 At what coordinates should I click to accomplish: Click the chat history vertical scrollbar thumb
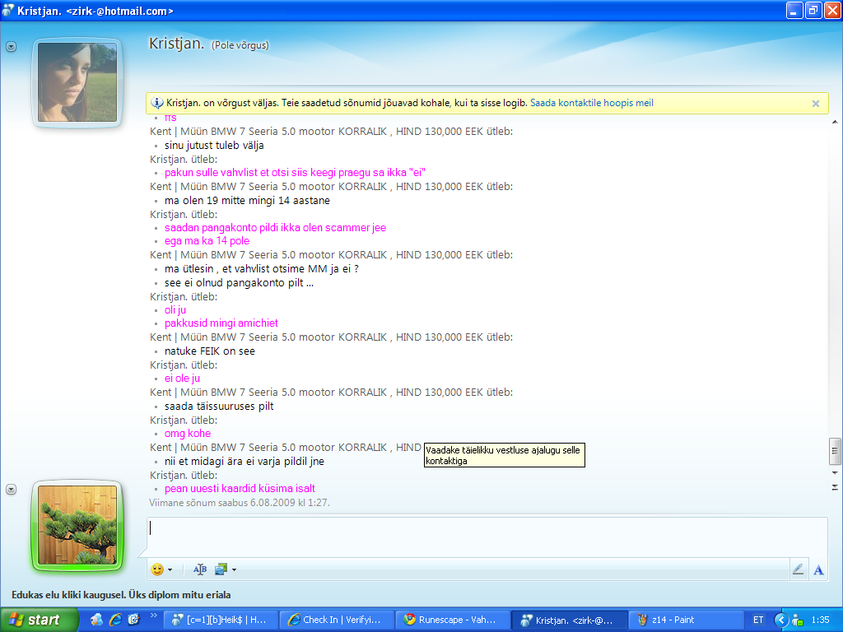pos(835,450)
